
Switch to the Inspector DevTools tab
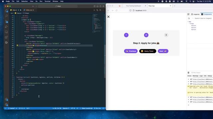point(195,14)
